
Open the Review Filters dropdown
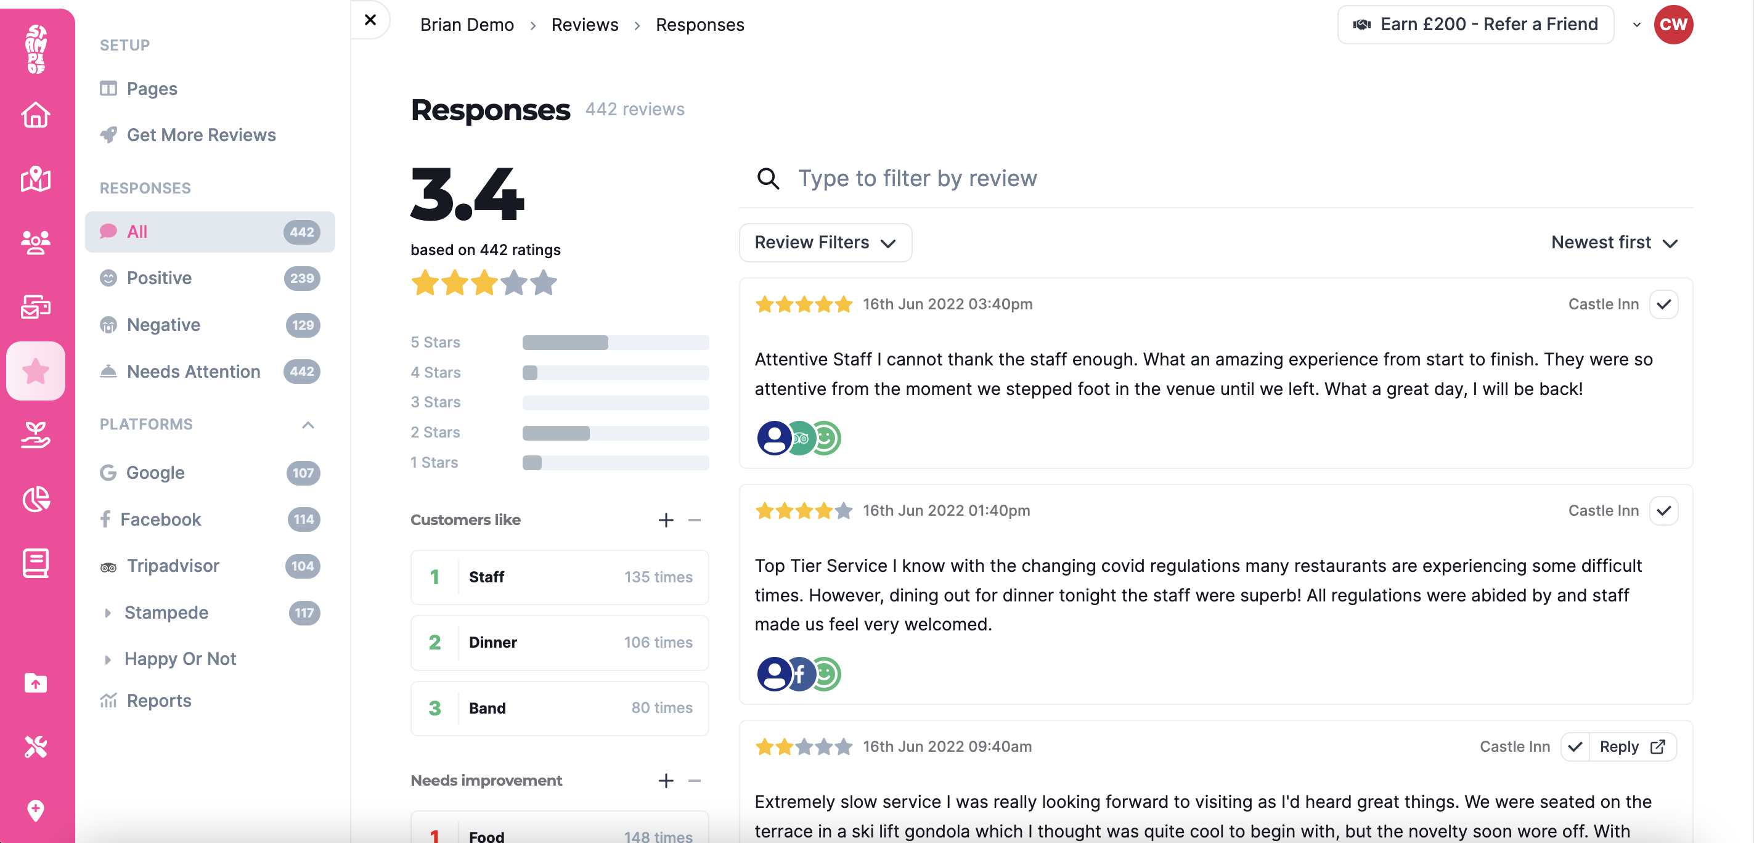[x=825, y=243]
